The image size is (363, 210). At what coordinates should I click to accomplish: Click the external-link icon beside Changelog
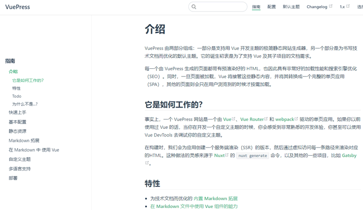pyautogui.click(x=331, y=6)
